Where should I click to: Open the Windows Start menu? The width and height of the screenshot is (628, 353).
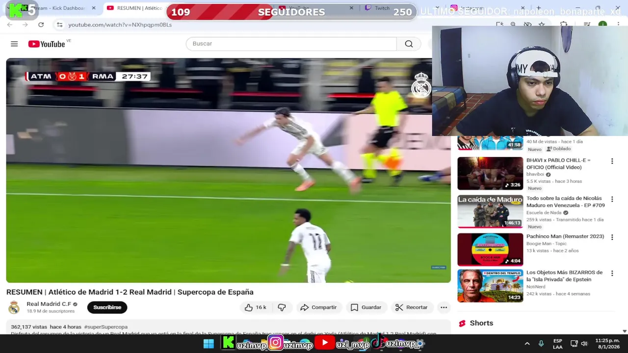209,344
